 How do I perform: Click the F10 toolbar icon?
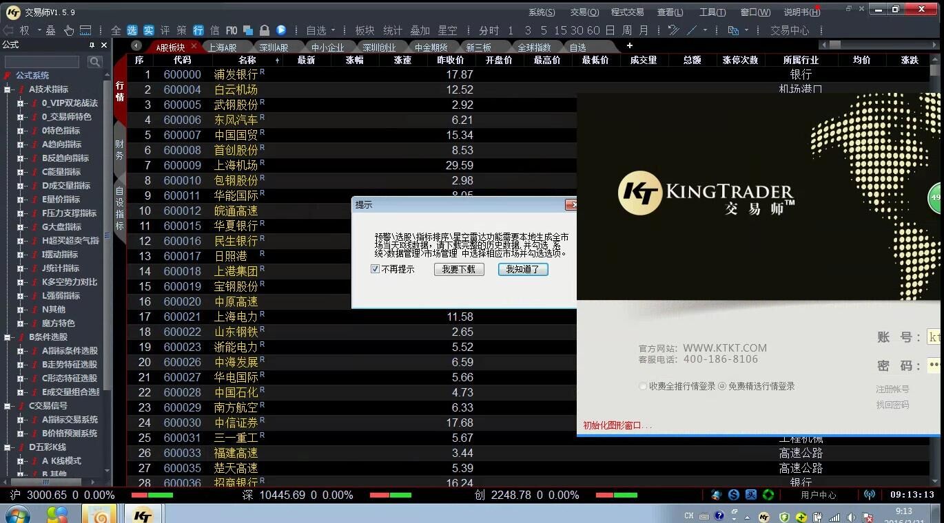232,30
